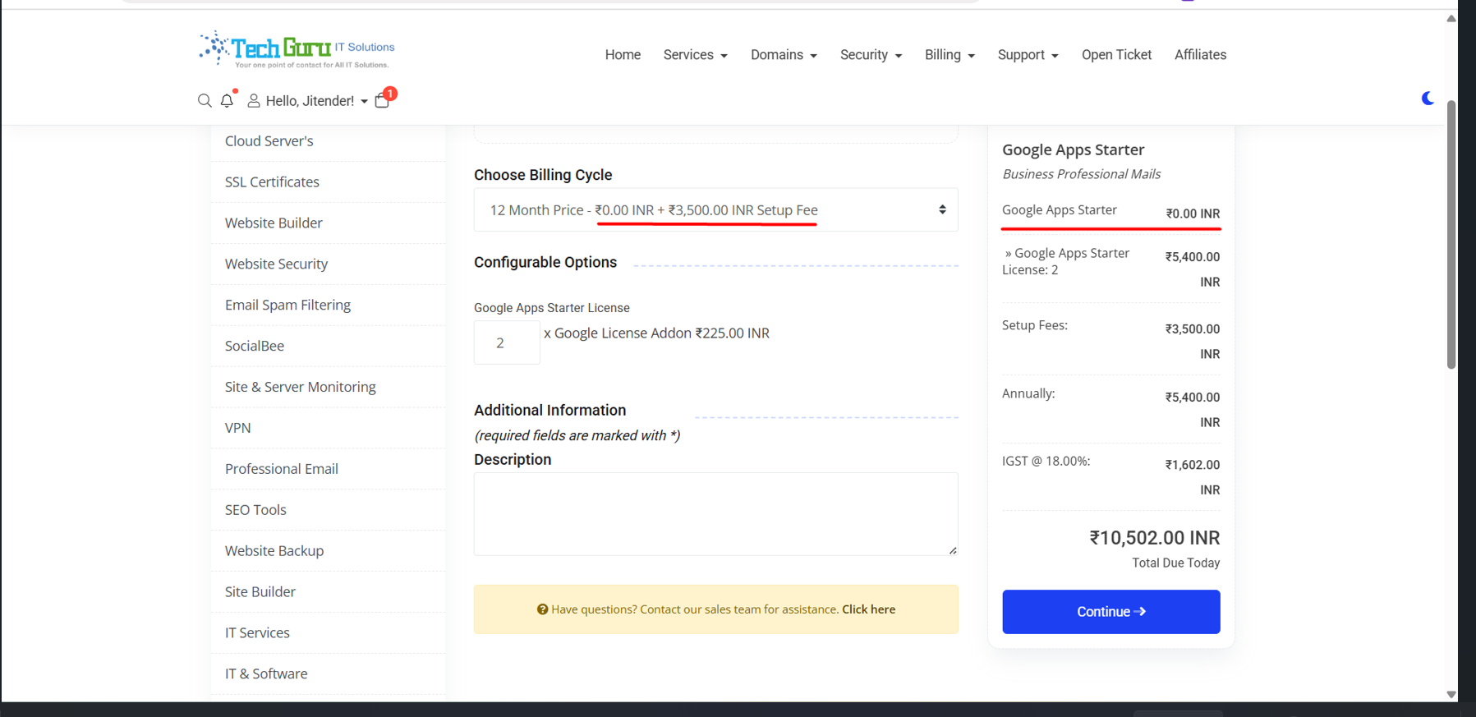Click inside the Description text area
The width and height of the screenshot is (1476, 717).
click(x=715, y=514)
